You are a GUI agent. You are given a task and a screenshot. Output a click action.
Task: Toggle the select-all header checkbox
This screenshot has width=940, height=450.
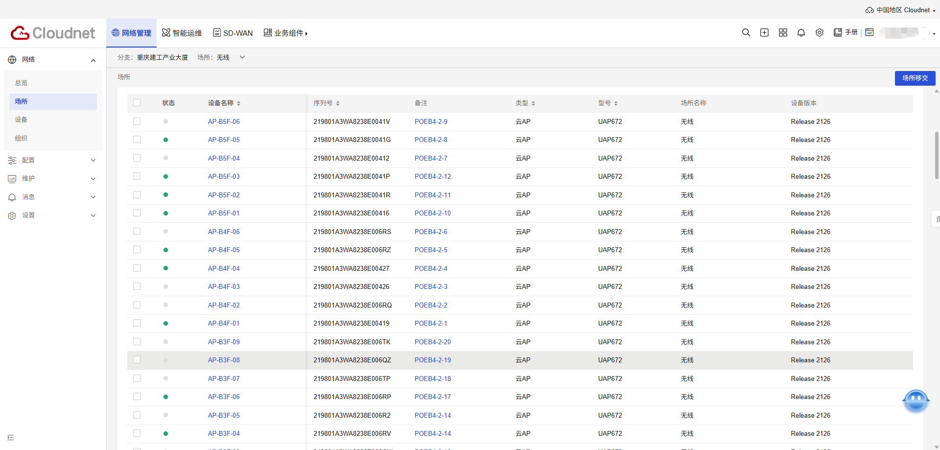click(137, 103)
